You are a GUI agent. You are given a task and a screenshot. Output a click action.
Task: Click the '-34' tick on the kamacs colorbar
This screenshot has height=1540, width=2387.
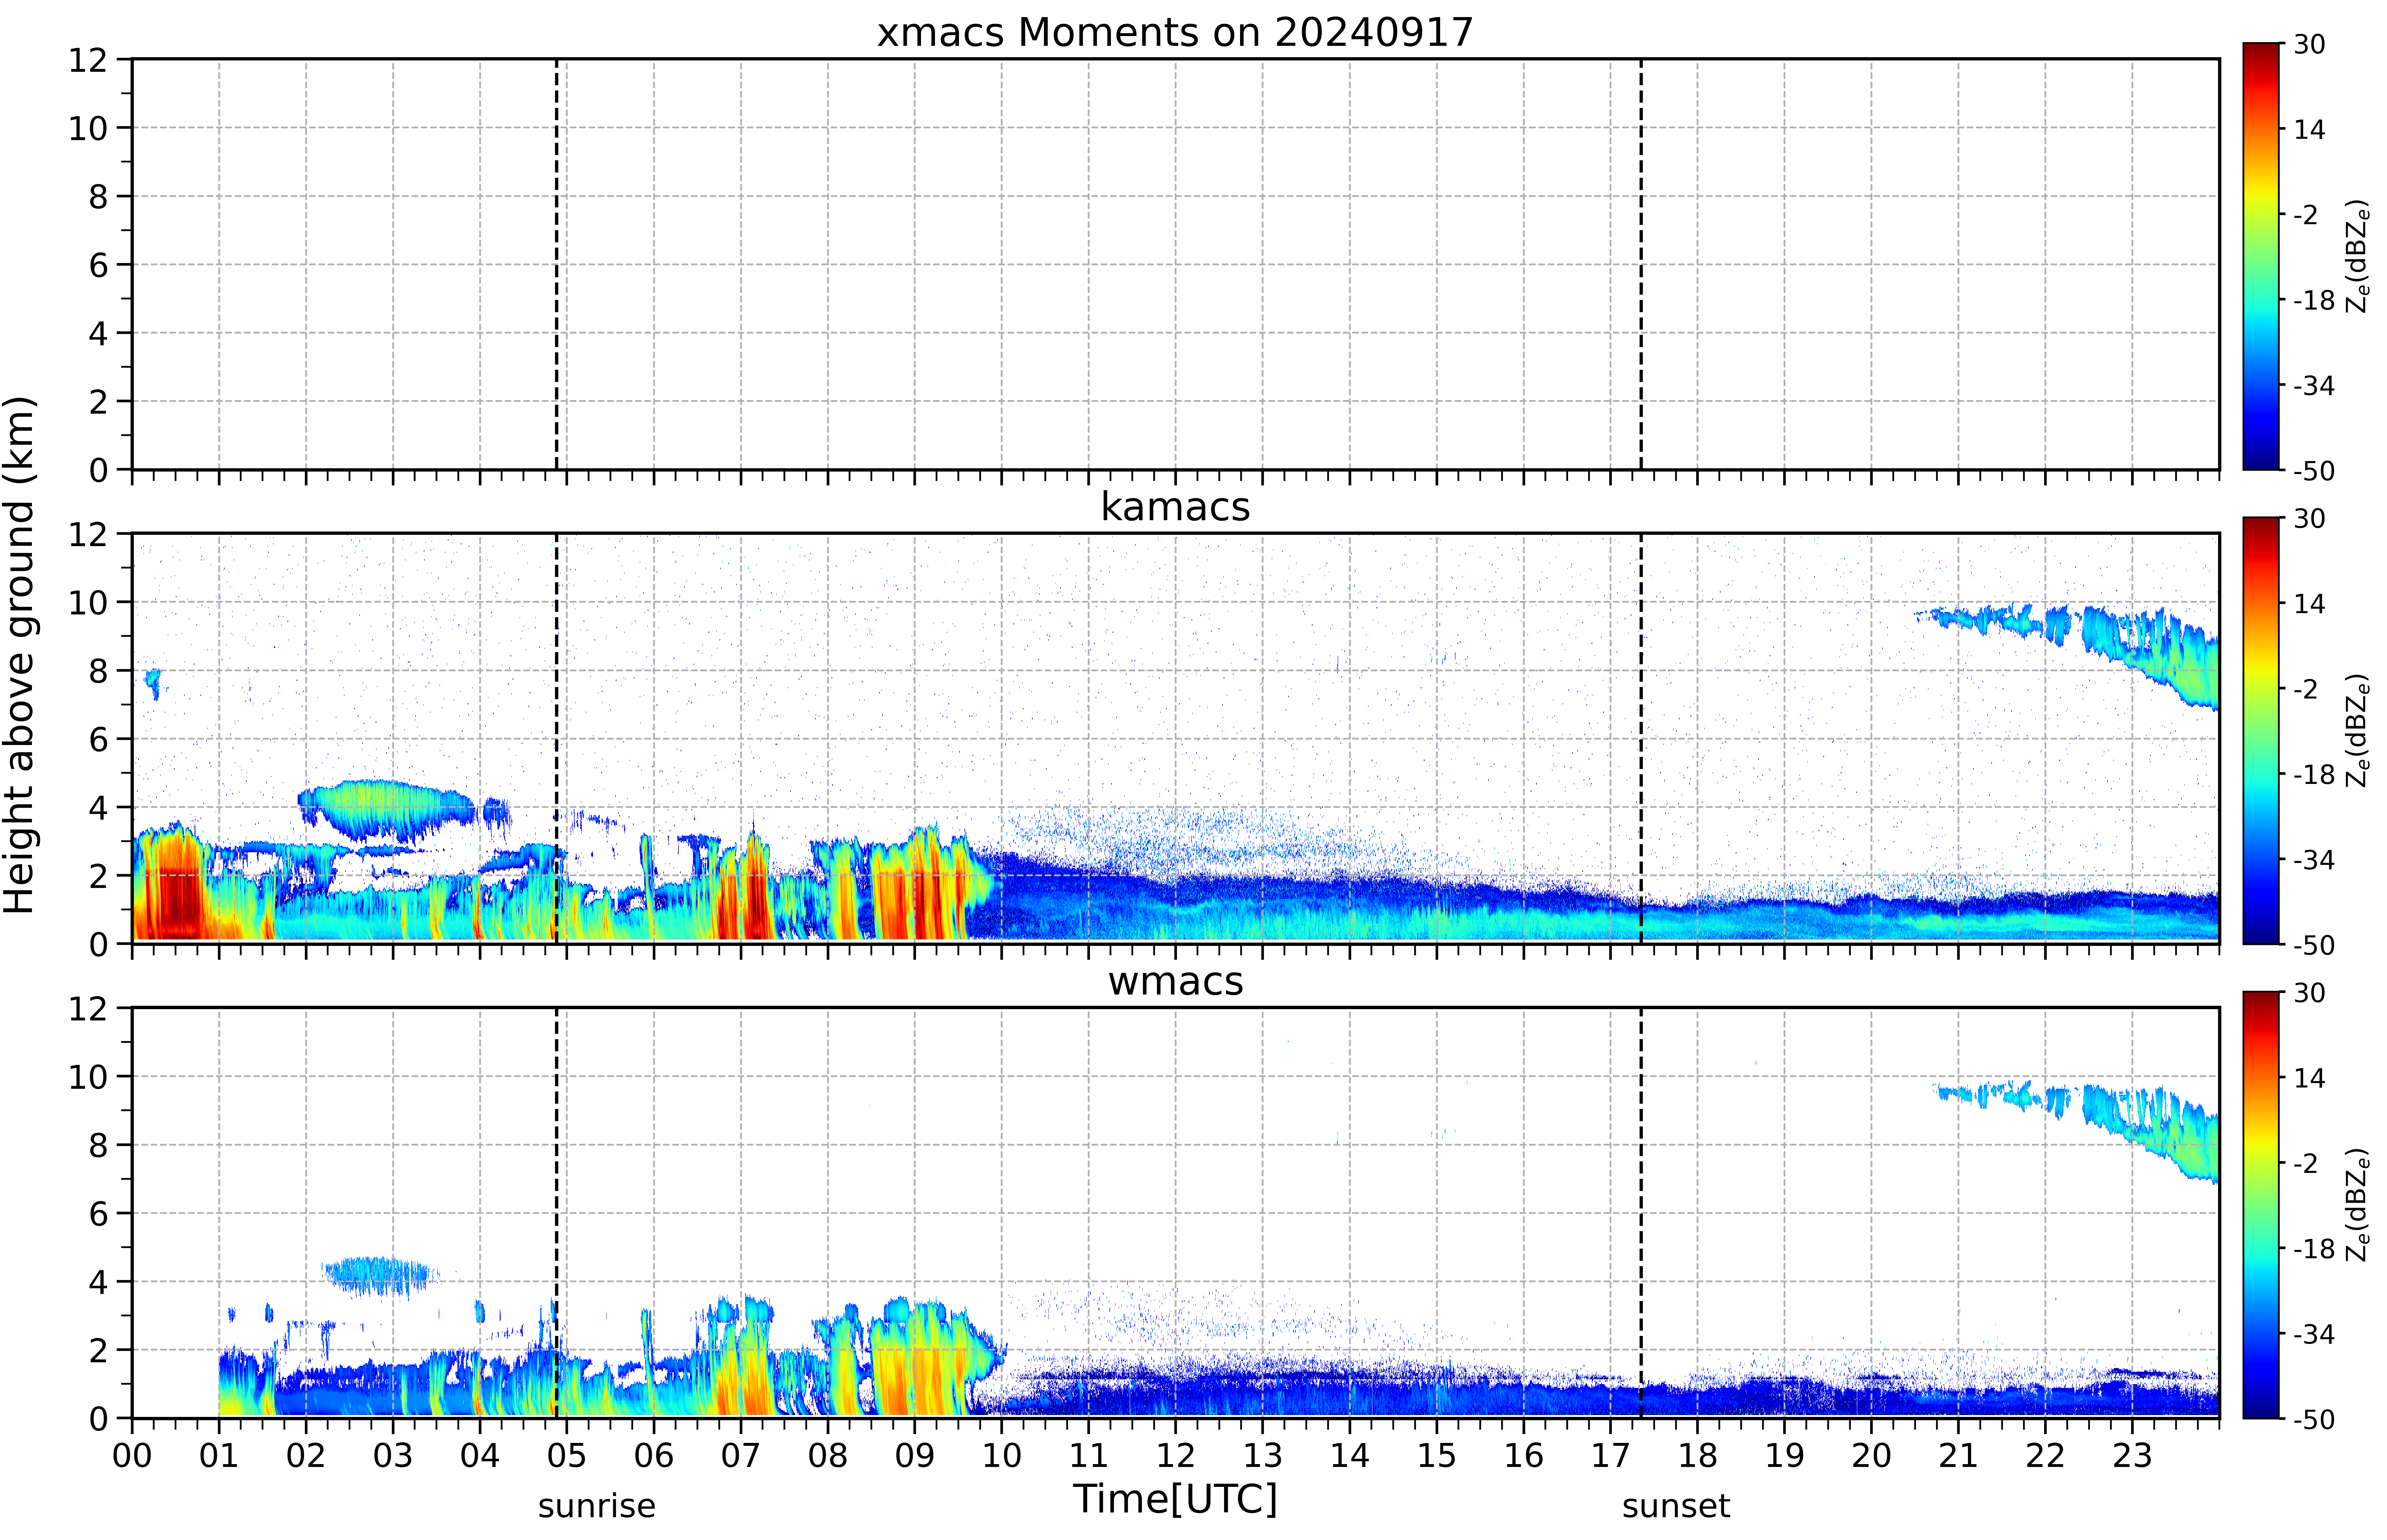2314,860
